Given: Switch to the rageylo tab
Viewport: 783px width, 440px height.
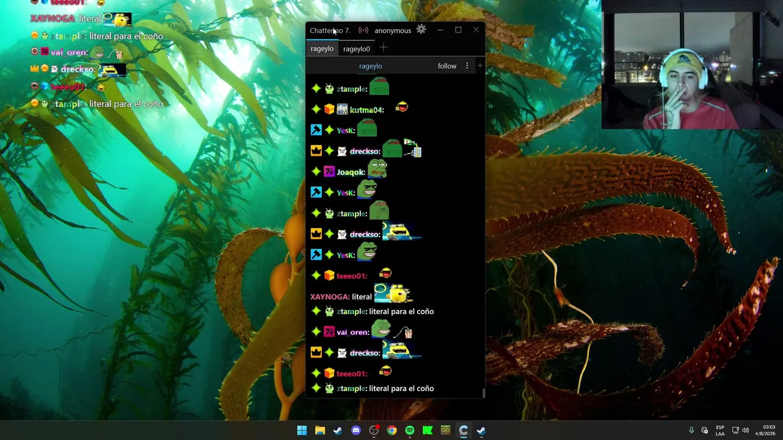Looking at the screenshot, I should tap(322, 49).
